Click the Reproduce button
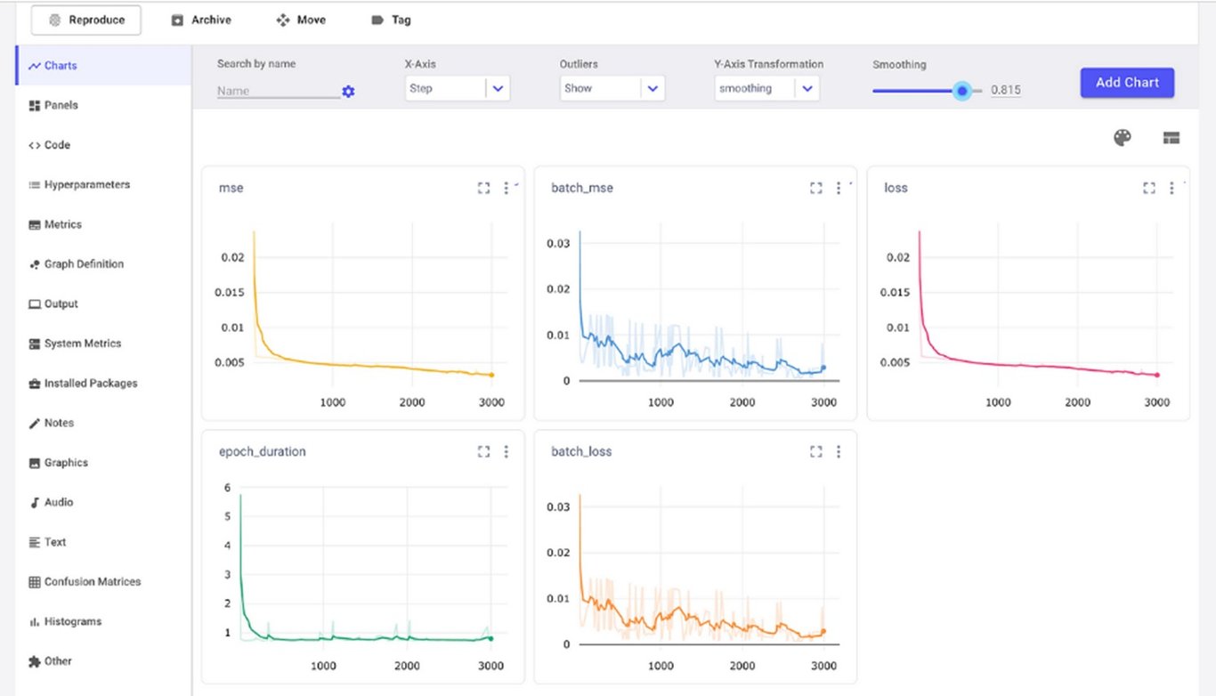This screenshot has height=696, width=1216. point(85,20)
